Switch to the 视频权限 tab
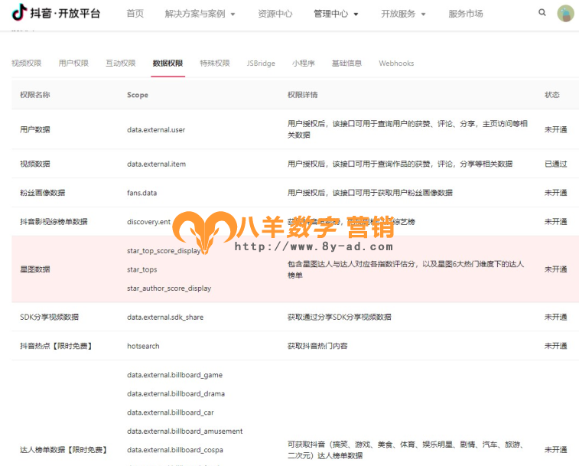The width and height of the screenshot is (579, 466). 27,64
